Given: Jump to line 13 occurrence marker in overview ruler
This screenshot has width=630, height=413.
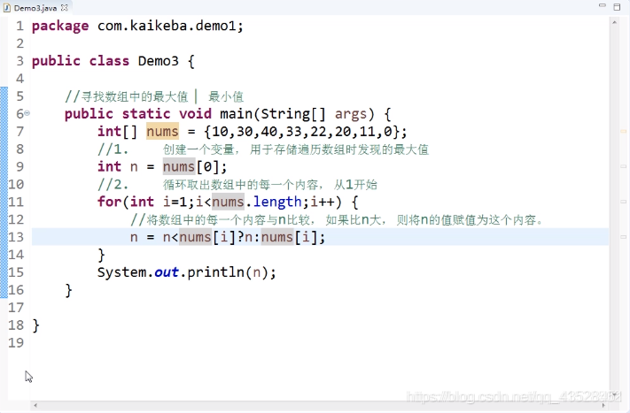Looking at the screenshot, I should (624, 237).
